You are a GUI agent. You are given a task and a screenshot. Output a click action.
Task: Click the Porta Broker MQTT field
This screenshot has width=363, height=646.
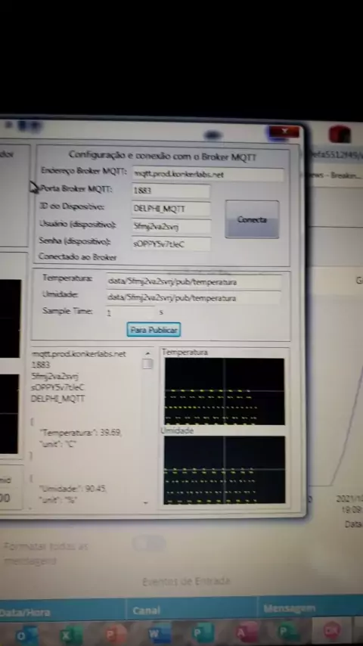point(171,191)
